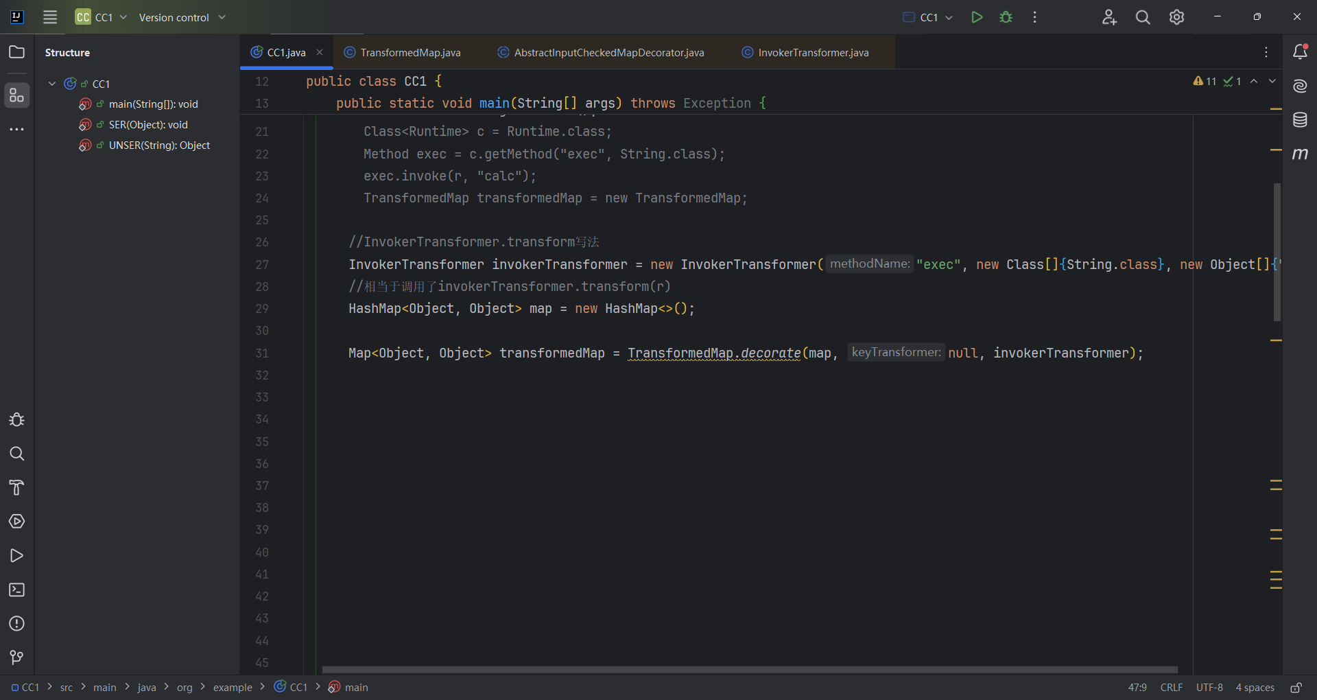This screenshot has width=1317, height=700.
Task: Open Database tool window
Action: (1300, 120)
